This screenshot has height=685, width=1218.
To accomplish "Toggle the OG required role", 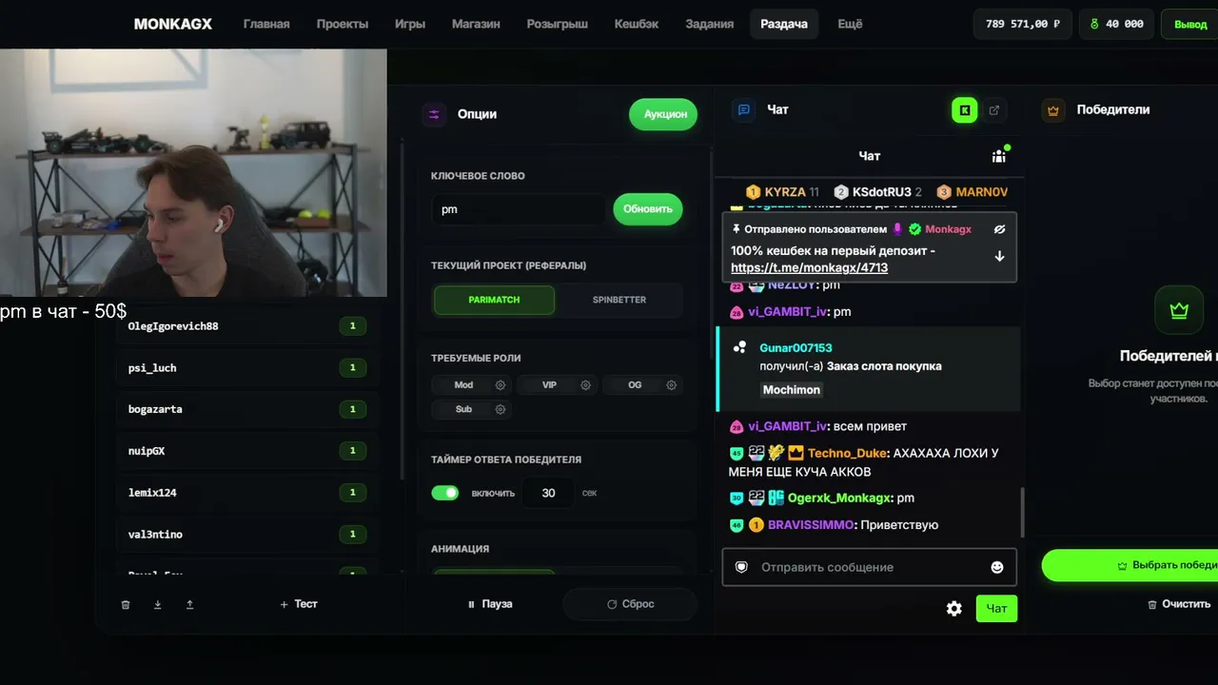I will 635,385.
